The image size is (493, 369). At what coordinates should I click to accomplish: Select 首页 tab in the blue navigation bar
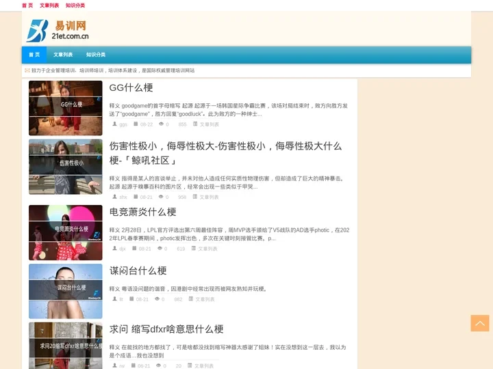(34, 55)
